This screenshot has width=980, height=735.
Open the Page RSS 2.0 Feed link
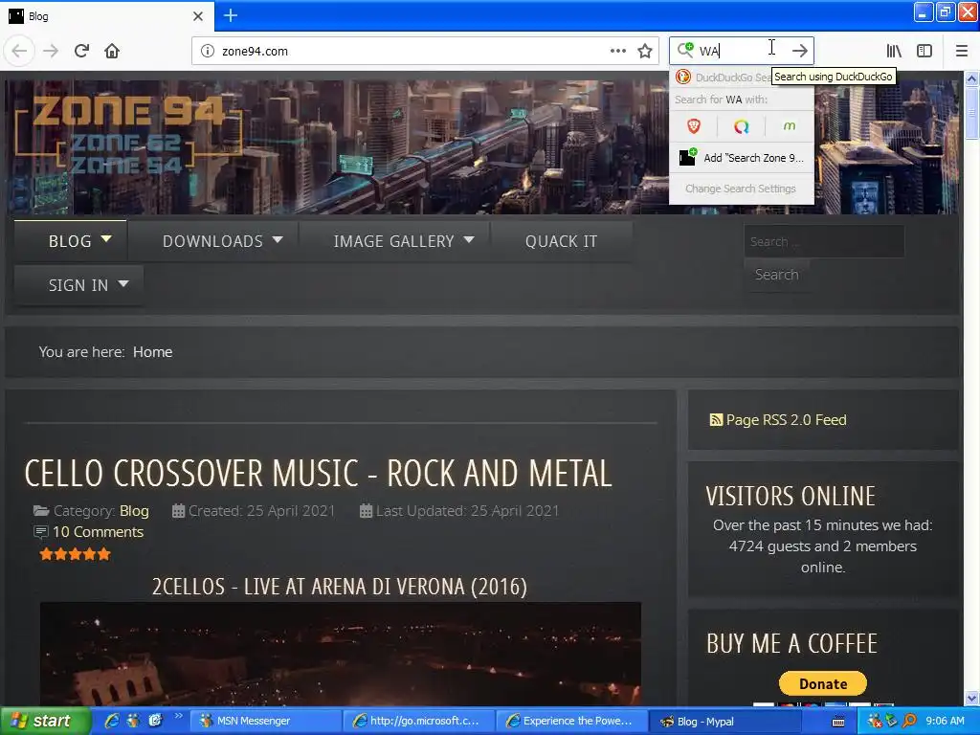point(786,420)
